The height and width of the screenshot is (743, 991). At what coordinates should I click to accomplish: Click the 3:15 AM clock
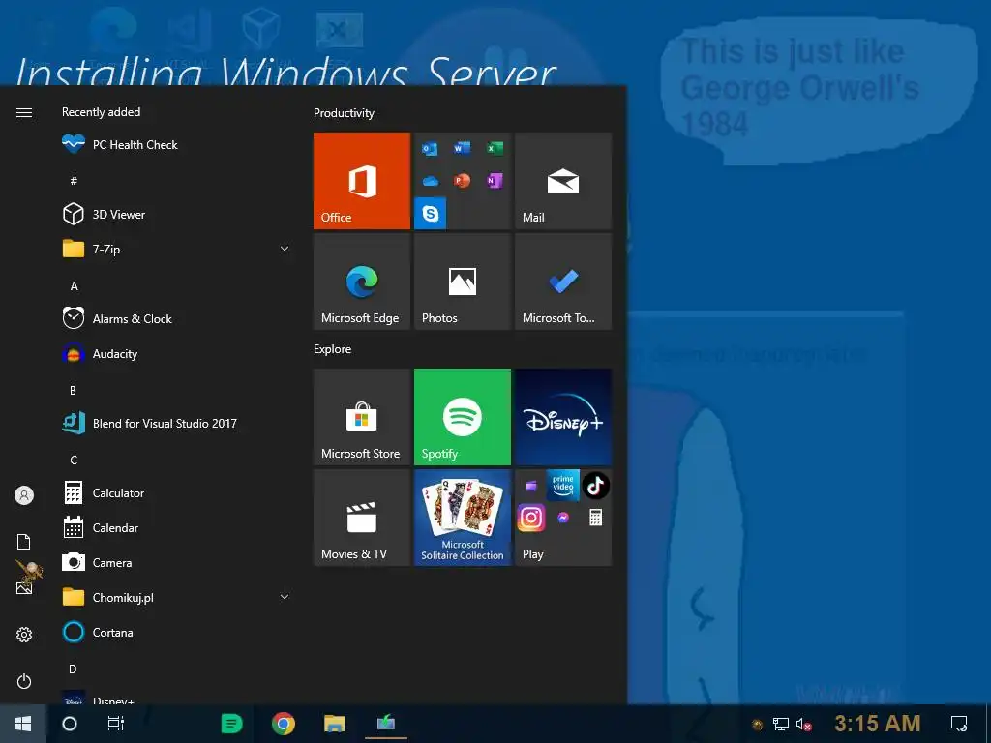pyautogui.click(x=877, y=724)
